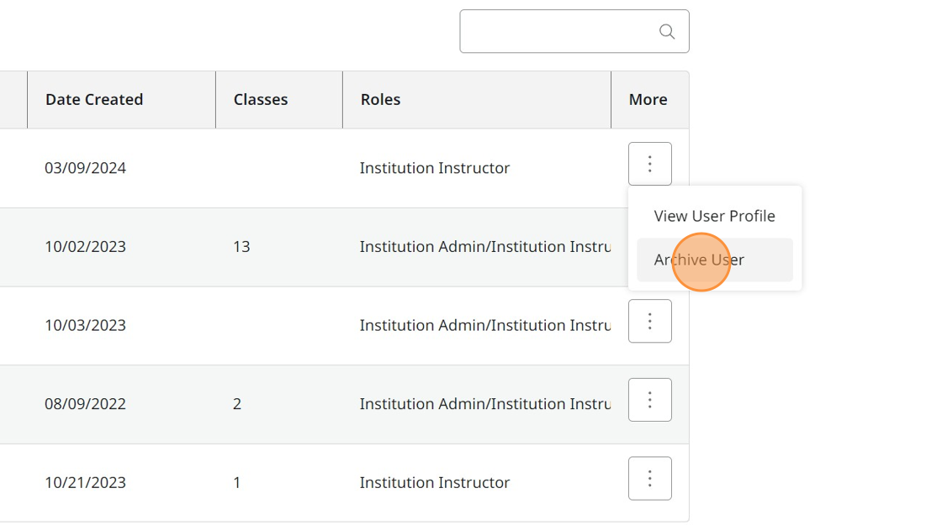
Task: Click Institution Instructor role in last row
Action: pos(435,483)
